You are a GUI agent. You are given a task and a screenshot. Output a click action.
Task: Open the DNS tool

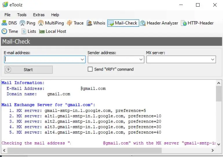point(9,23)
